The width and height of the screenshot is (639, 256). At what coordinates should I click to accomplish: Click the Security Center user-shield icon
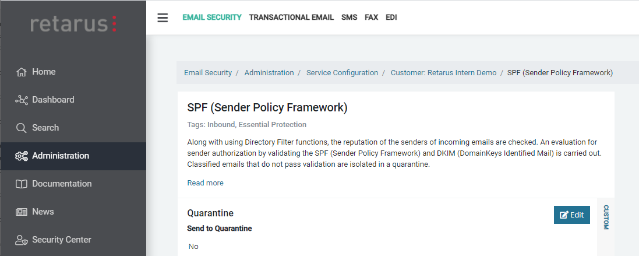pos(22,240)
